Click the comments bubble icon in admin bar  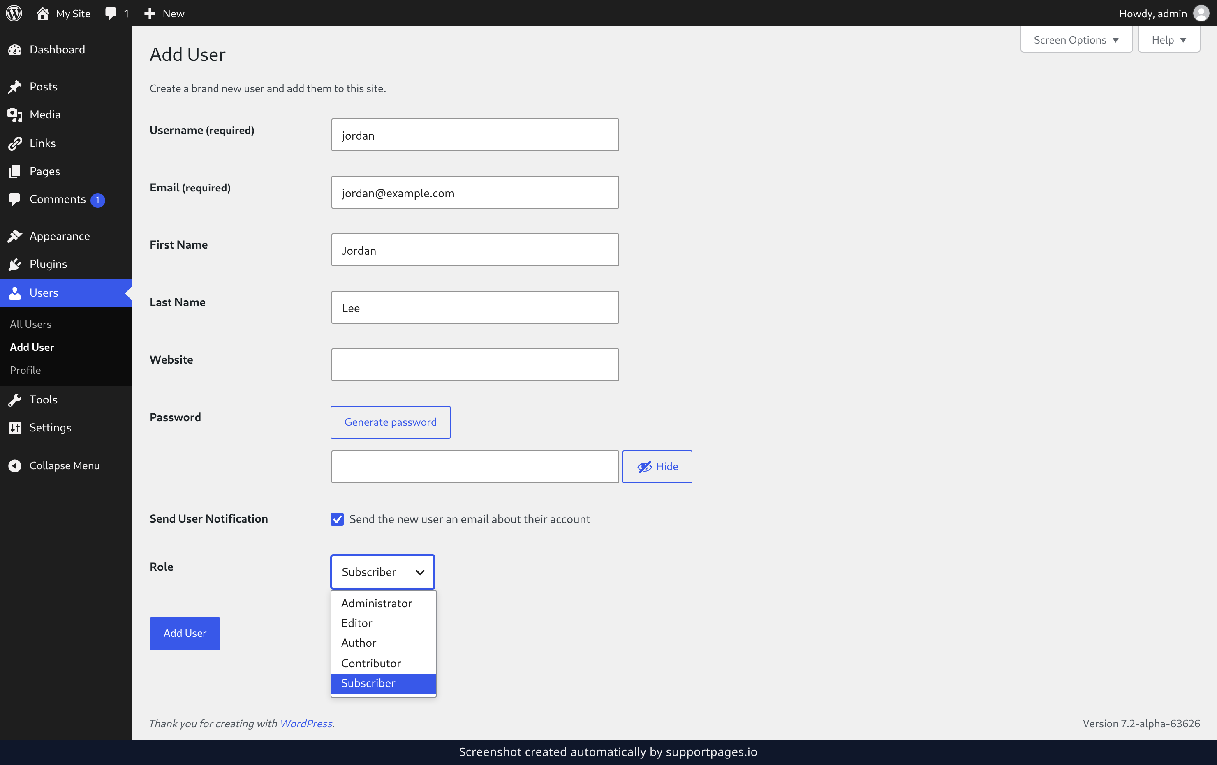pyautogui.click(x=111, y=14)
